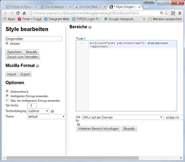
Task: Open the Stylish extension icon in toolbar
Action: pyautogui.click(x=173, y=13)
